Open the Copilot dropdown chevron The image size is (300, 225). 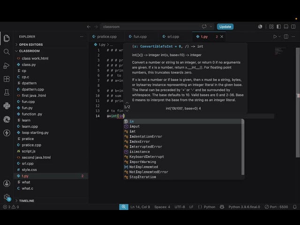211,27
